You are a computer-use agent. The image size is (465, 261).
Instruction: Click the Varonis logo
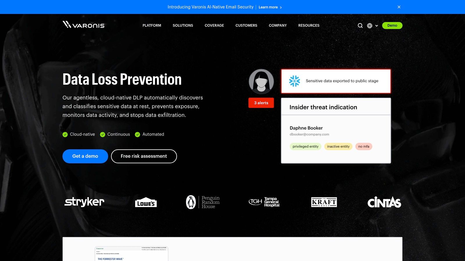tap(83, 25)
